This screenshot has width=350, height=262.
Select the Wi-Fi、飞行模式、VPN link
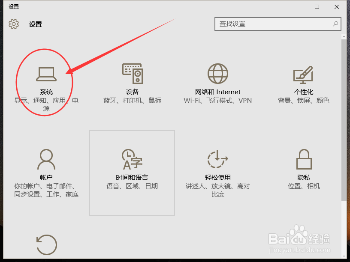pos(218,101)
